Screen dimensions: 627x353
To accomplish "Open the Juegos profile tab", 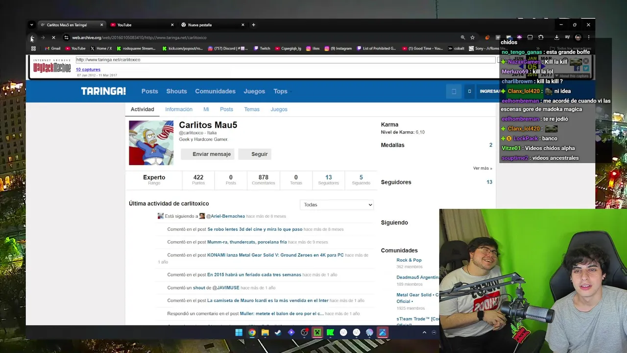I will coord(279,109).
